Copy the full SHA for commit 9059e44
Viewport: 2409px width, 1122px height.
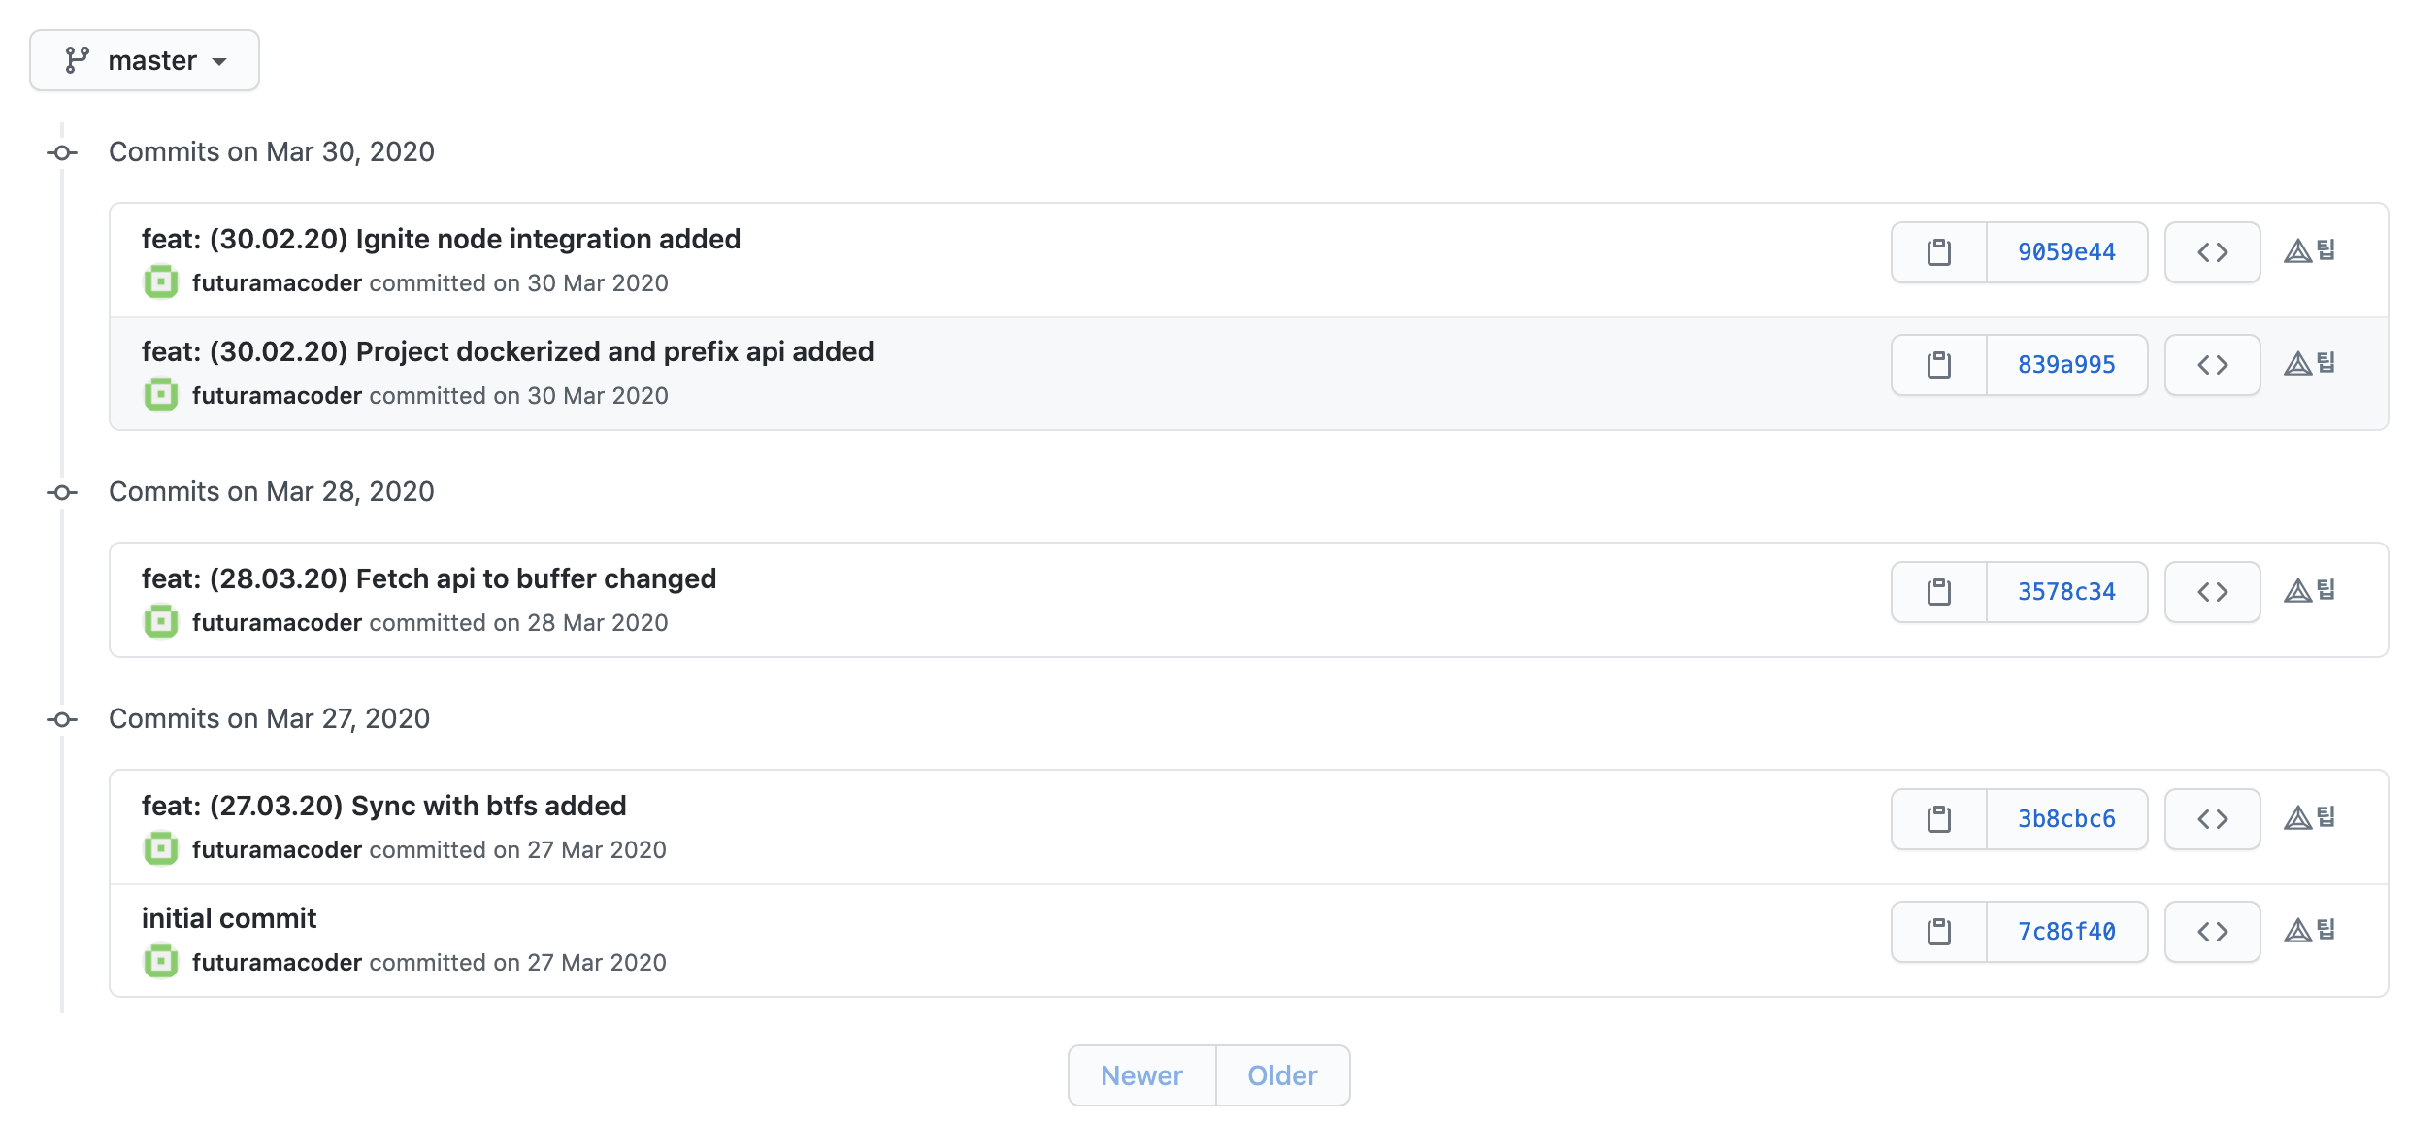[1938, 252]
